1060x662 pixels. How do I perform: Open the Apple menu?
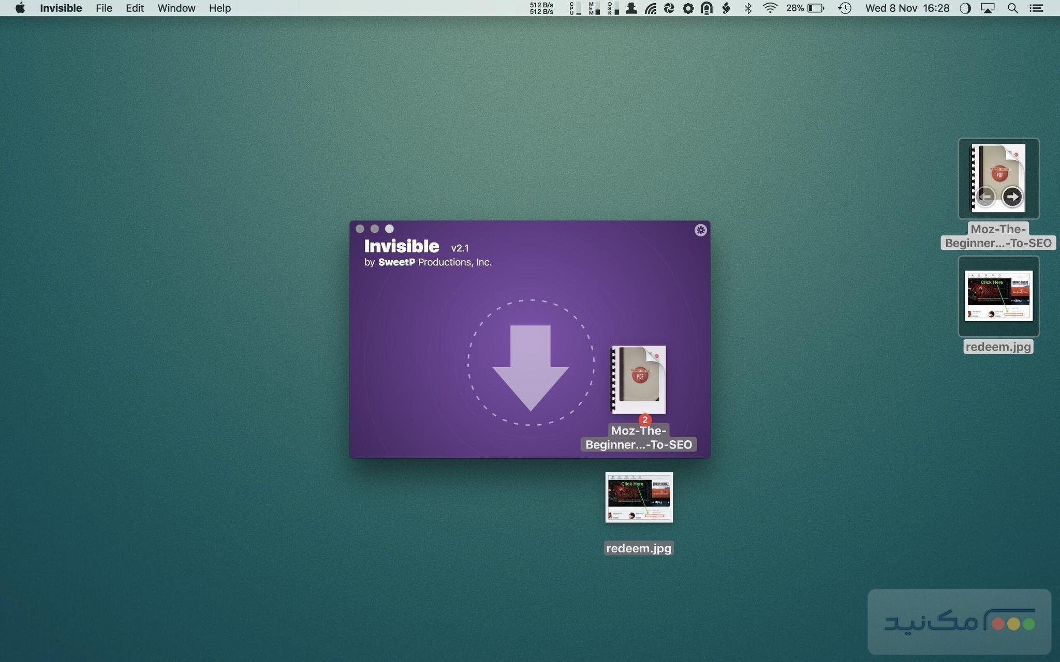coord(20,8)
